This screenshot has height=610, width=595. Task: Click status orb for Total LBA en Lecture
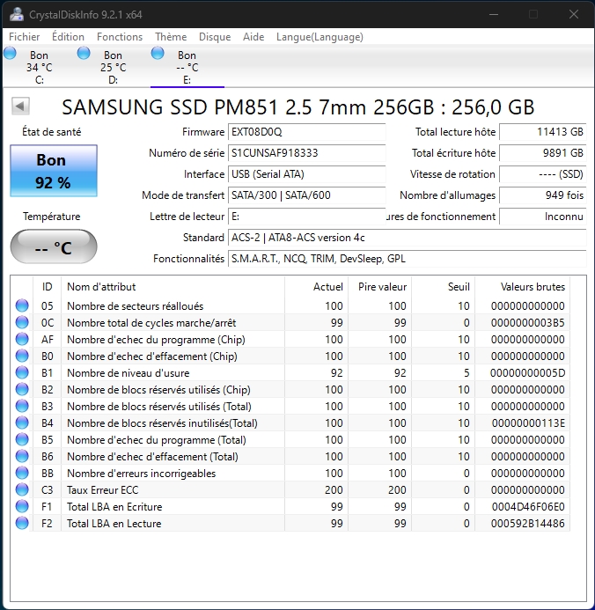22,524
